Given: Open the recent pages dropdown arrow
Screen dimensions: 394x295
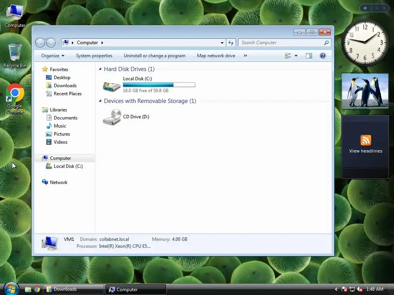Looking at the screenshot, I should pos(58,43).
